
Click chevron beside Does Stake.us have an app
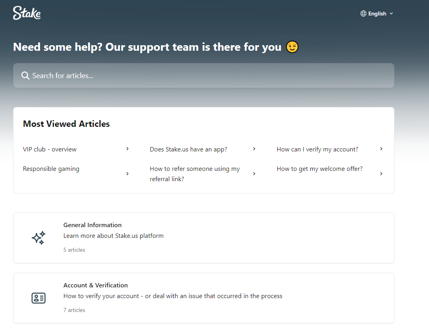(254, 149)
